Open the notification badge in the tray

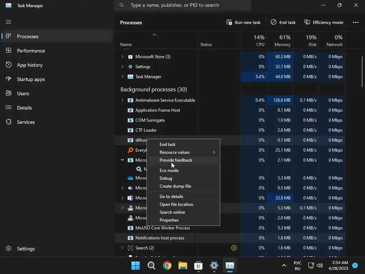(x=355, y=265)
